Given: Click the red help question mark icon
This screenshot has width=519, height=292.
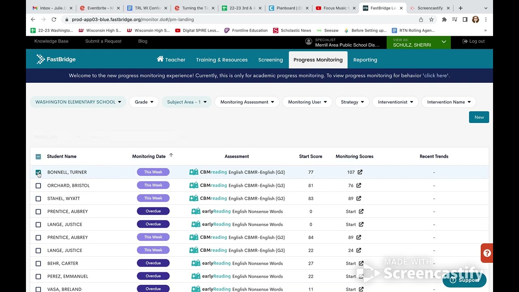Looking at the screenshot, I should (x=487, y=253).
